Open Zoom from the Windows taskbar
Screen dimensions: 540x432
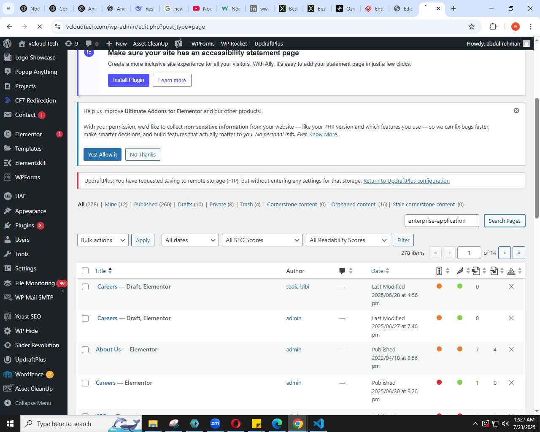215,424
